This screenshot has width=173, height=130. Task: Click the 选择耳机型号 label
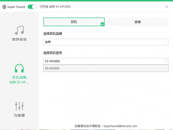pyautogui.click(x=53, y=53)
